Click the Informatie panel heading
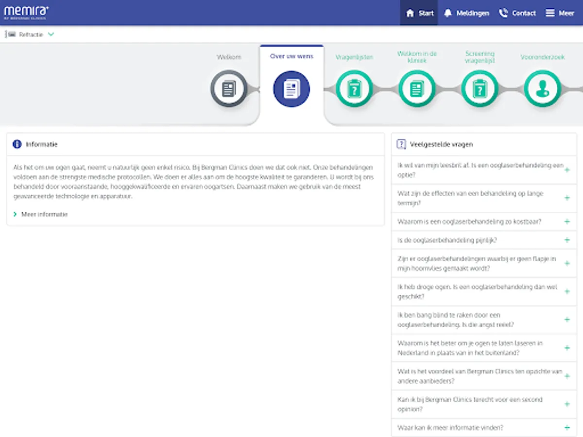This screenshot has height=437, width=583. 42,144
